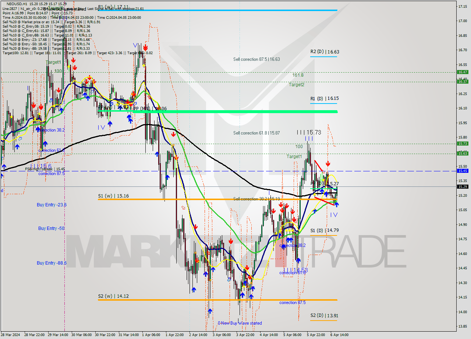Select 'Sell correction 87.5 | 16.63' label
Viewport: 471px width, 339px height.
pos(256,59)
